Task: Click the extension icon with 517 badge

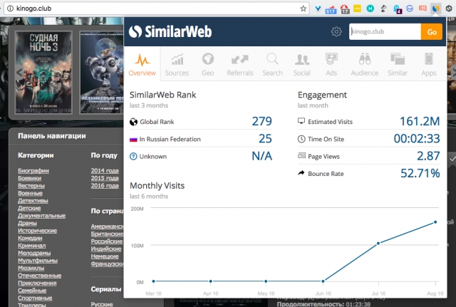Action: [331, 9]
